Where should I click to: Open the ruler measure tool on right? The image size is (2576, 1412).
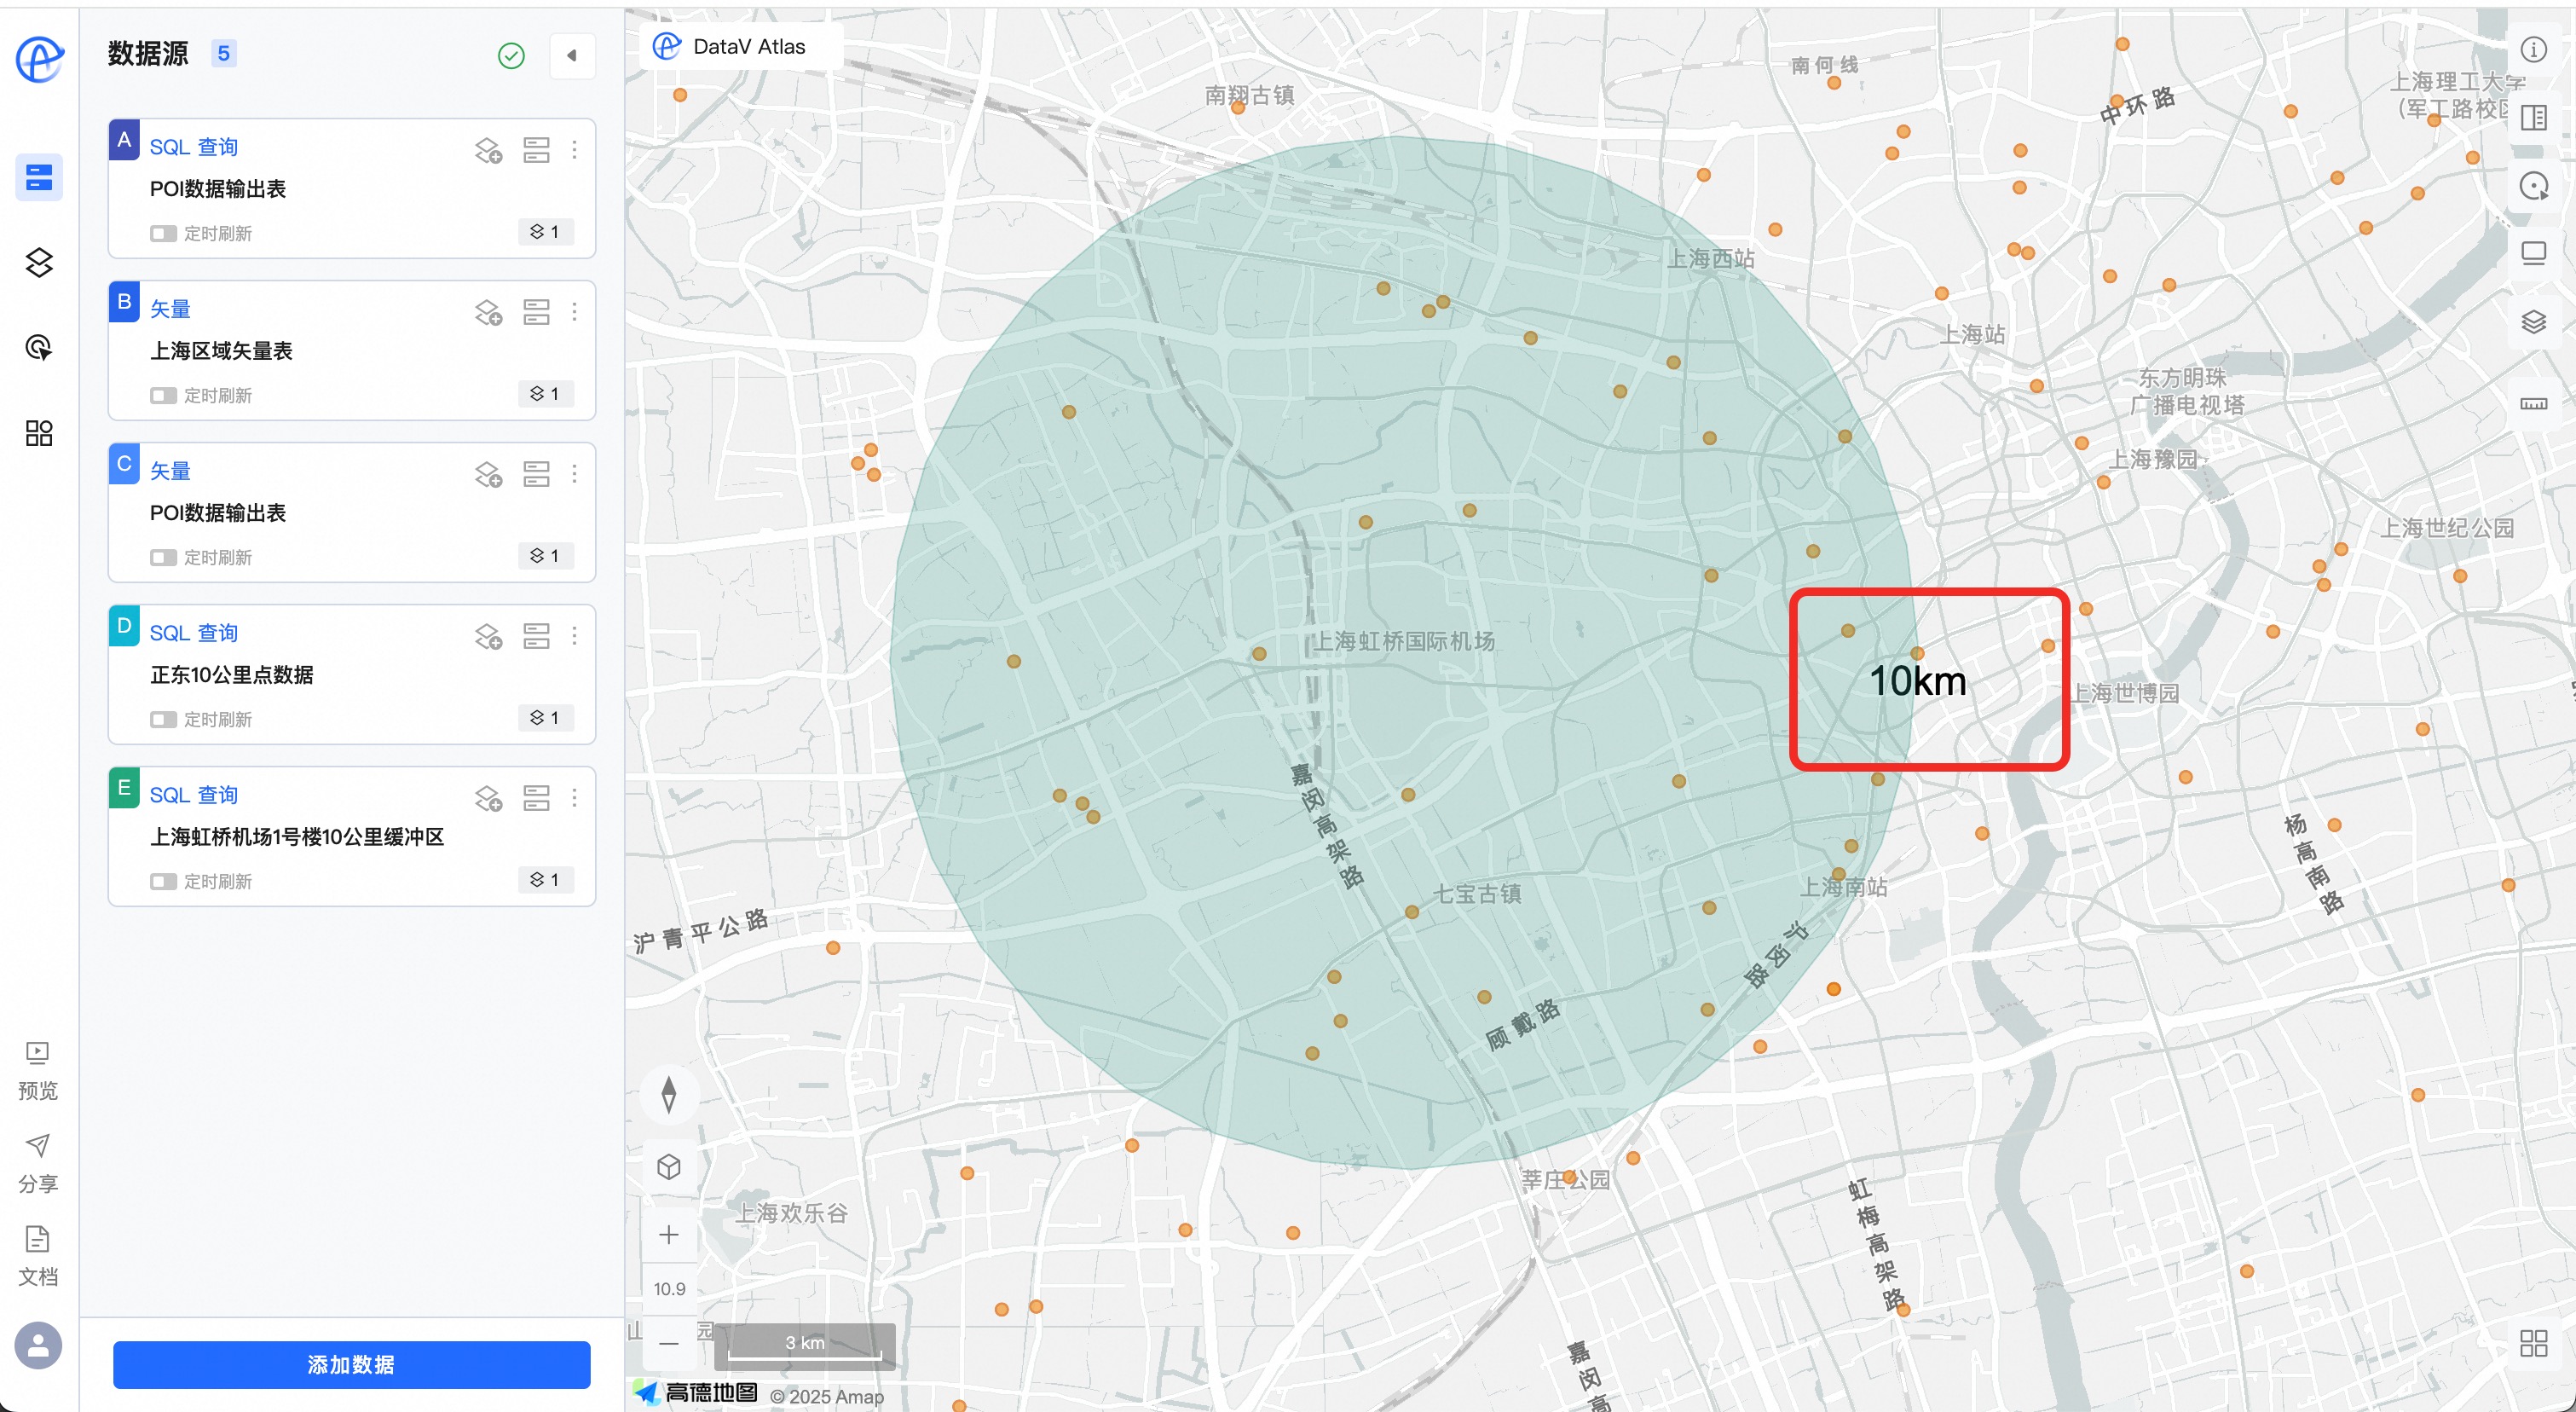tap(2533, 403)
